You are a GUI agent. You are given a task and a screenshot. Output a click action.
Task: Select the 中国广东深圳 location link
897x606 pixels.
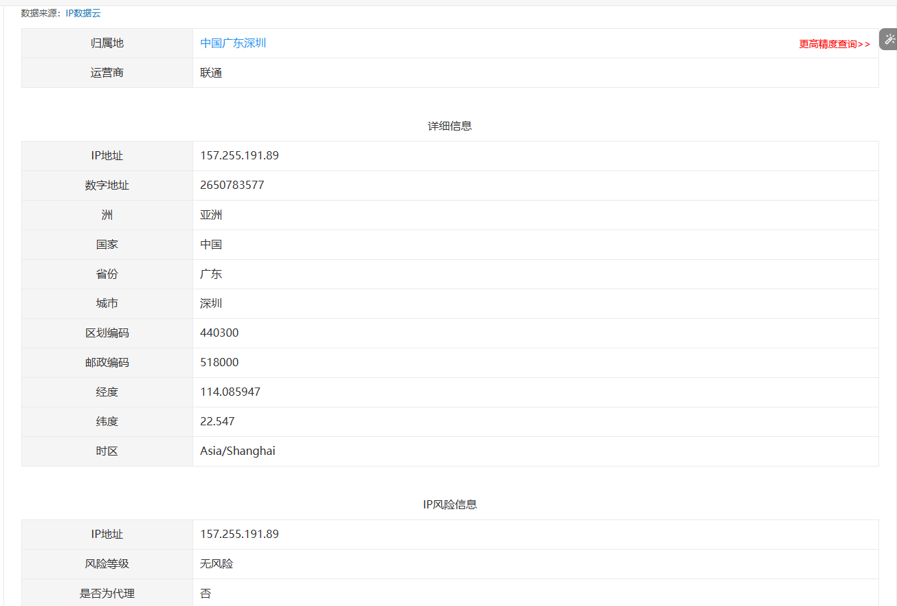pyautogui.click(x=232, y=43)
